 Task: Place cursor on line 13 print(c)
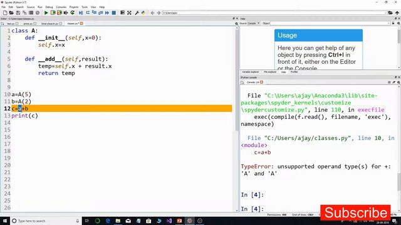(x=24, y=116)
